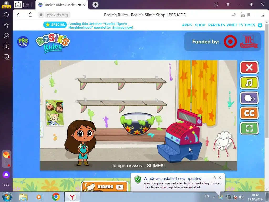This screenshot has height=202, width=269.
Task: Open Alice assistant purple icon
Action: click(x=6, y=175)
